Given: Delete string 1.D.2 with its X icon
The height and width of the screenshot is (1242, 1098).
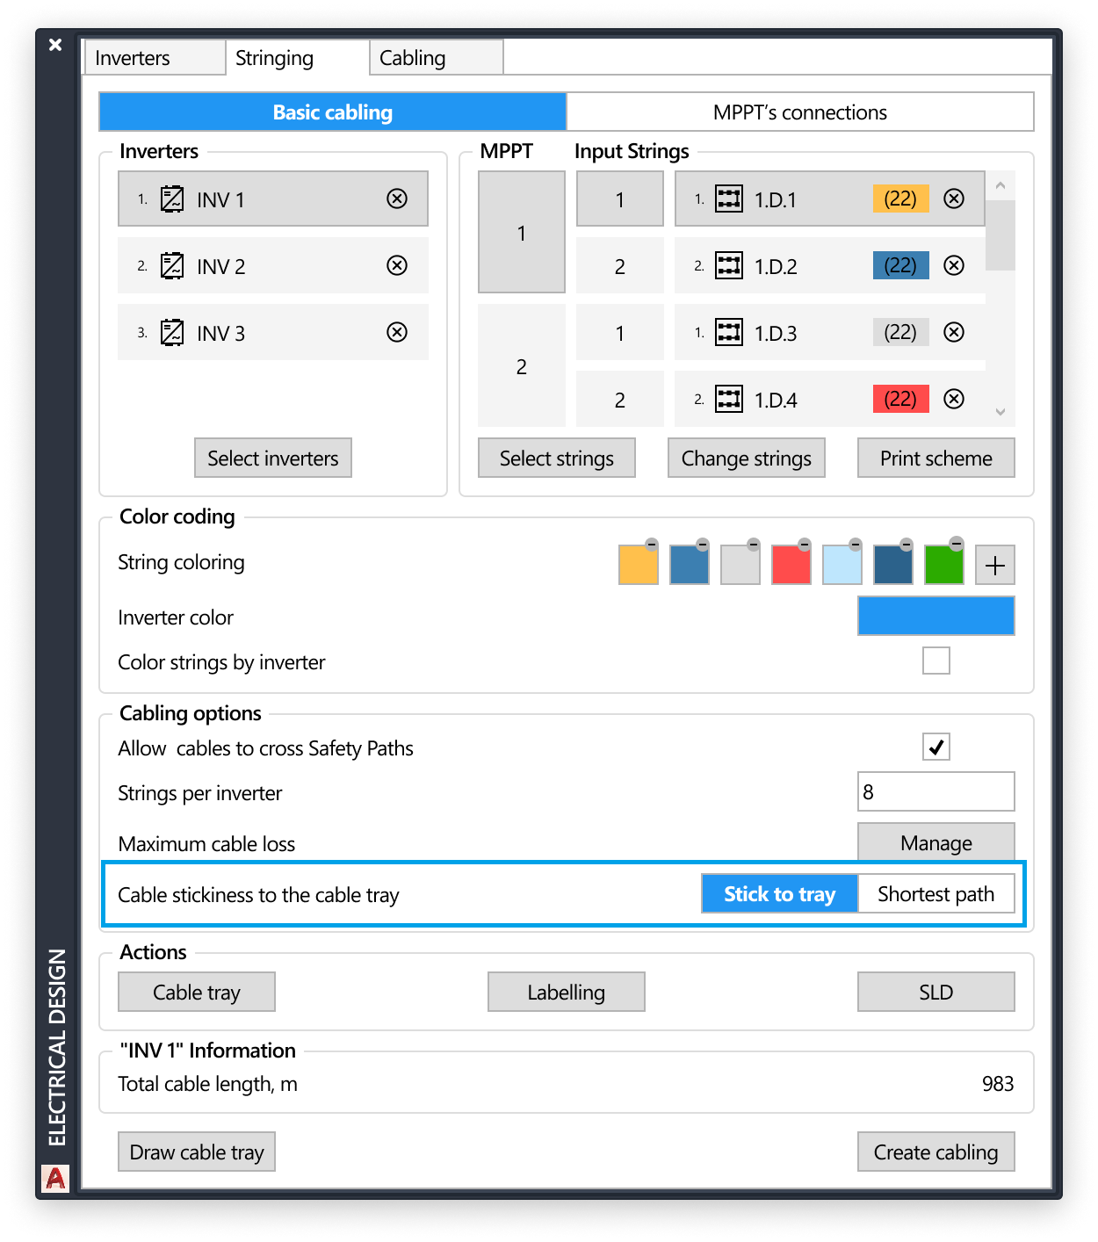Looking at the screenshot, I should pyautogui.click(x=954, y=265).
